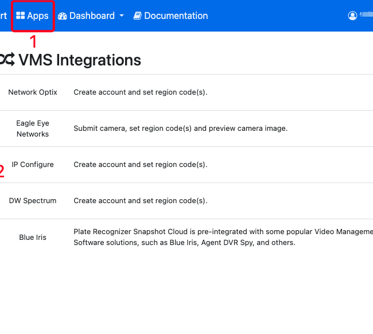Viewport: 373px width, 334px height.
Task: Click 'Submit camera, set region code(s)' description
Action: click(181, 128)
